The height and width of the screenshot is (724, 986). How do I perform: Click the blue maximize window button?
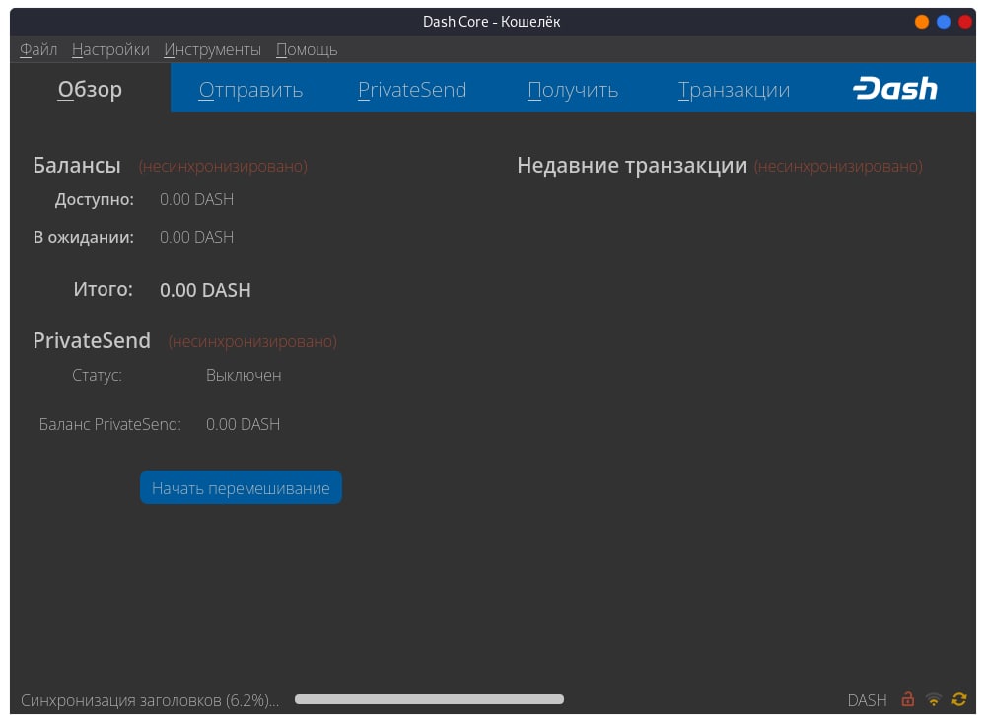(x=944, y=22)
